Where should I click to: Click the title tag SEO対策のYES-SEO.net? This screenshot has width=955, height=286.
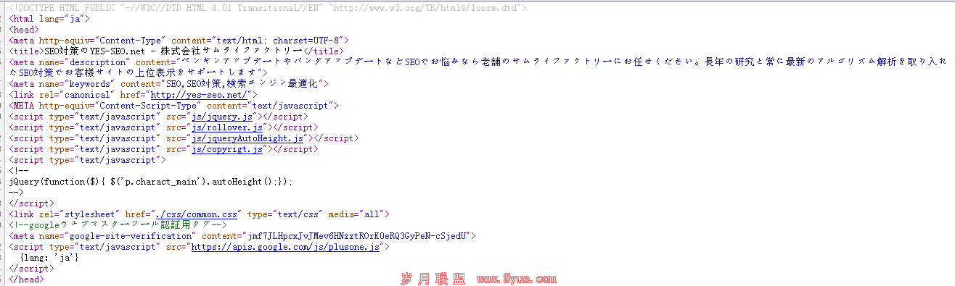click(x=176, y=51)
